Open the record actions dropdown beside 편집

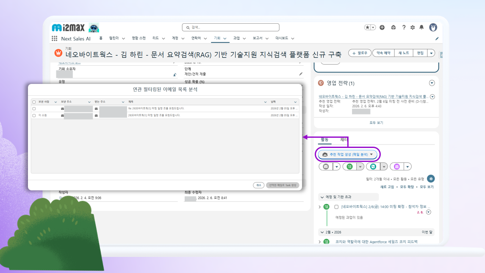coord(431,53)
